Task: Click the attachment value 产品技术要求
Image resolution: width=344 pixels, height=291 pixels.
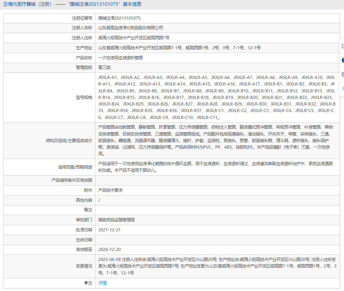Action: coord(110,190)
